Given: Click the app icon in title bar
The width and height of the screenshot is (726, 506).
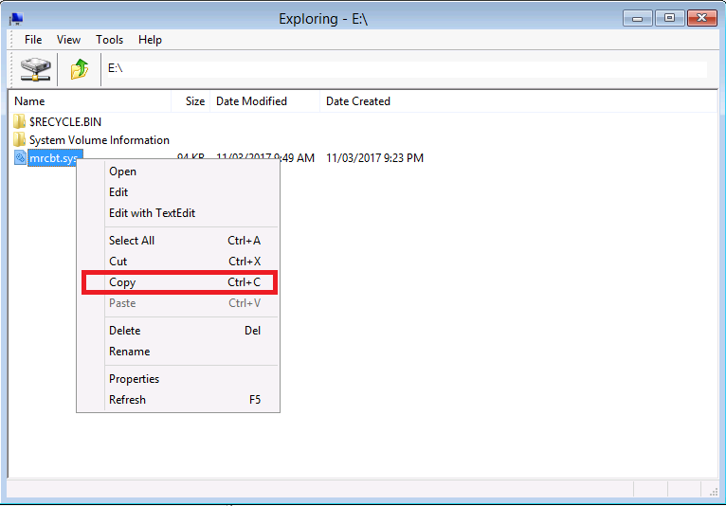Looking at the screenshot, I should (x=16, y=19).
